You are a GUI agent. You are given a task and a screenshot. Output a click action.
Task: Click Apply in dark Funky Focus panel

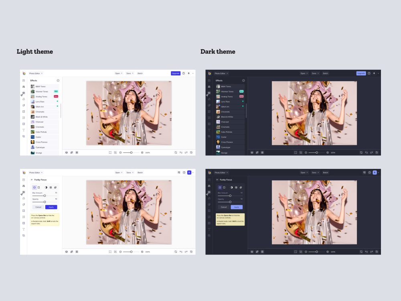[x=237, y=207]
